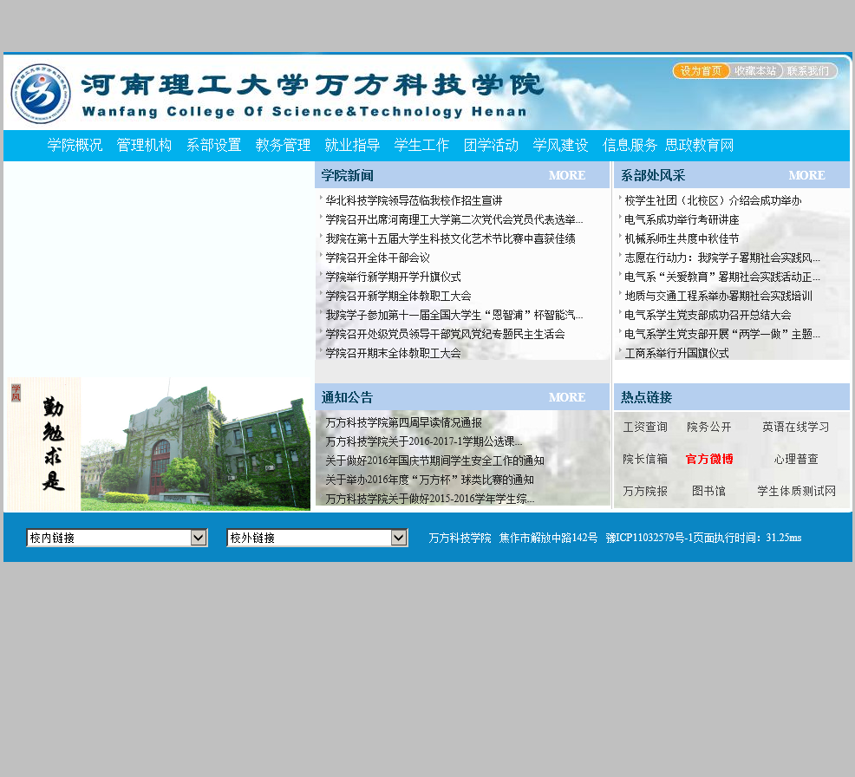Click the ivy-covered building photo
Image resolution: width=855 pixels, height=777 pixels.
click(x=195, y=444)
